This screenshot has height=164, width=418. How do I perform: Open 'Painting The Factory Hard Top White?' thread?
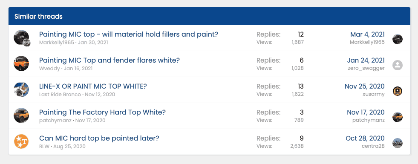click(x=102, y=112)
